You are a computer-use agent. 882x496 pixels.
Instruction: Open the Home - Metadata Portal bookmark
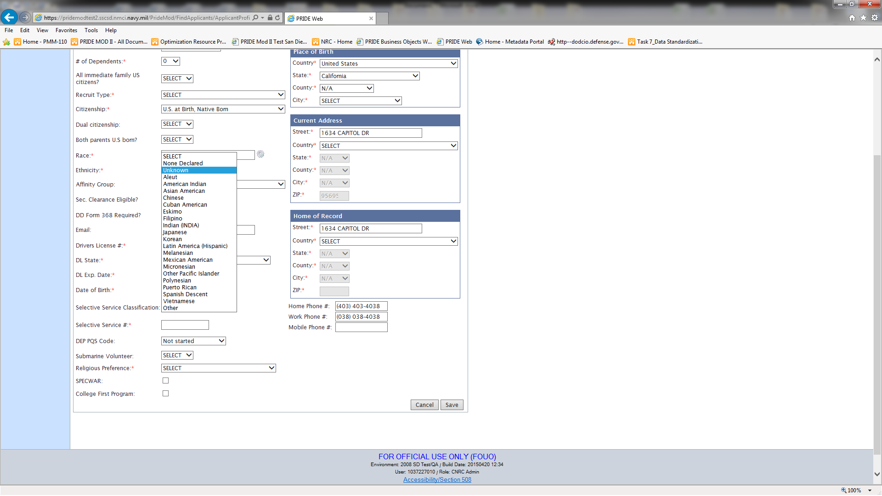[x=510, y=42]
